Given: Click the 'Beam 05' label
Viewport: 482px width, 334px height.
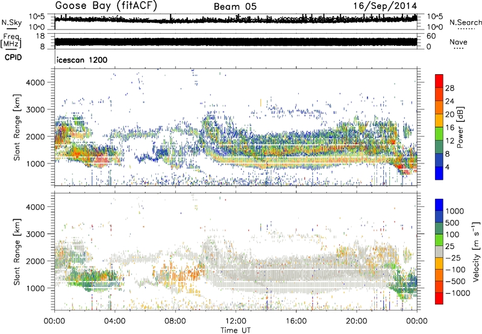Looking at the screenshot, I should (x=235, y=7).
